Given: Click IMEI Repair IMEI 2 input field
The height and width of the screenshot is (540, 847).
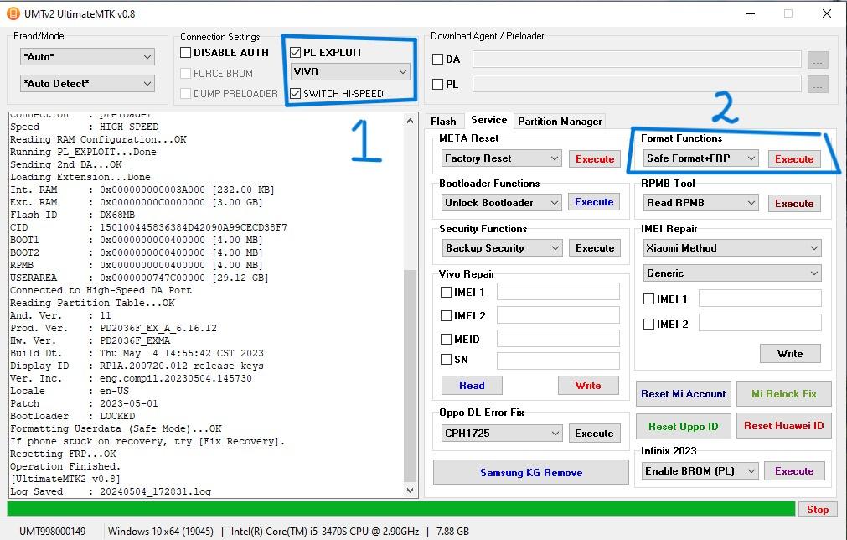Looking at the screenshot, I should click(x=760, y=323).
